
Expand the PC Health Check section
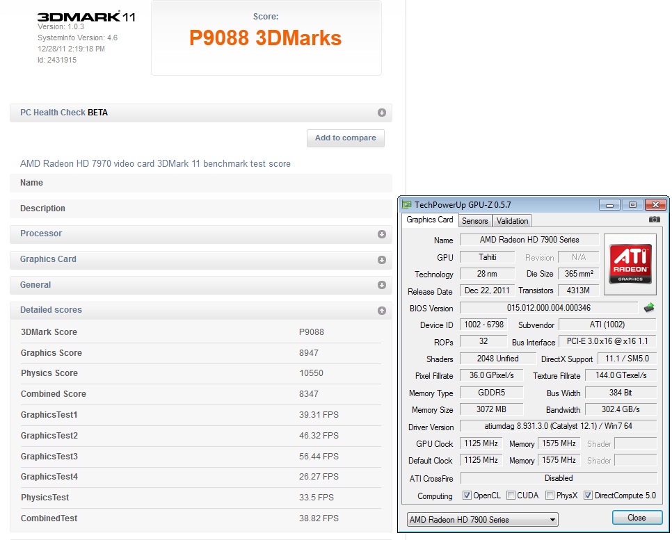381,113
